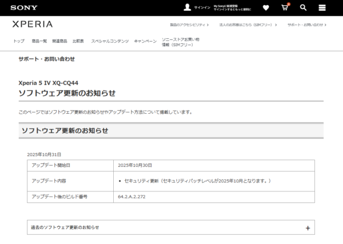Click the XPERIA logo
This screenshot has height=244, width=343.
point(33,24)
